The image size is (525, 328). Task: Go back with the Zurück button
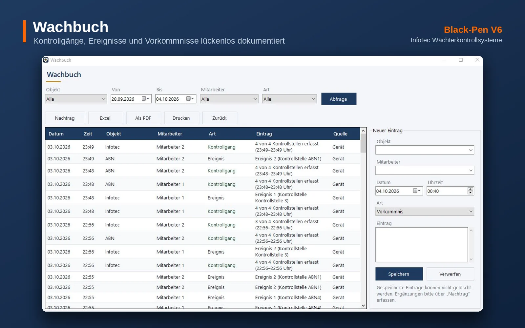pyautogui.click(x=219, y=118)
